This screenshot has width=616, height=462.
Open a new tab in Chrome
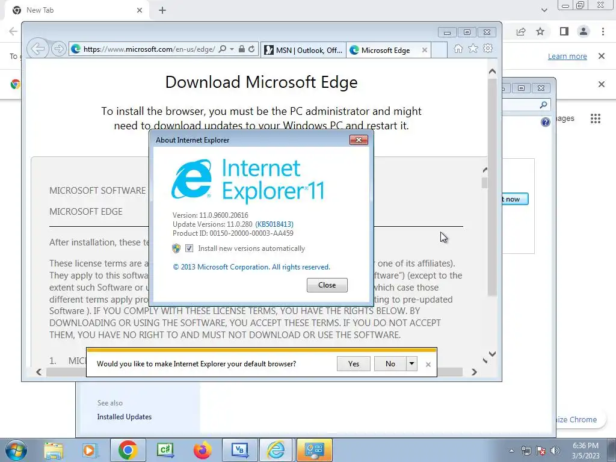pos(162,10)
